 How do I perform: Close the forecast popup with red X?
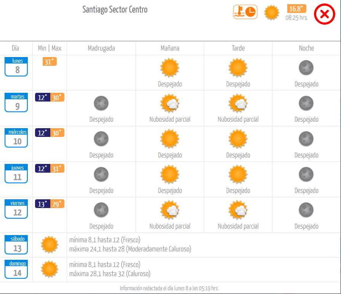coord(325,14)
